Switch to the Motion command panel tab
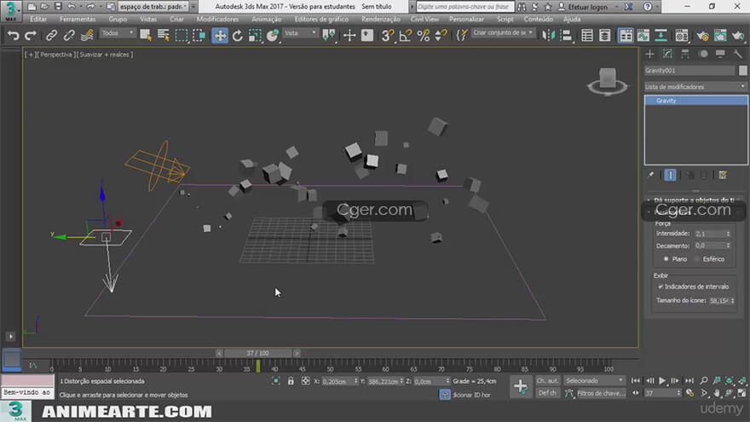Screen dimensions: 750x422 (x=702, y=54)
